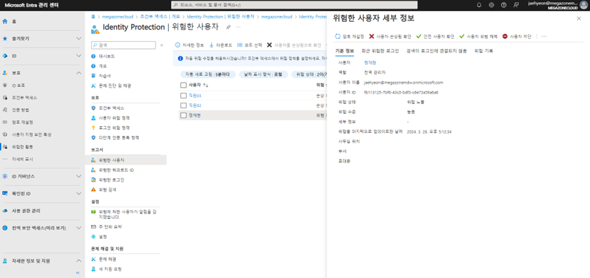Check the box for 직원02 row
The image size is (590, 278).
(x=183, y=105)
